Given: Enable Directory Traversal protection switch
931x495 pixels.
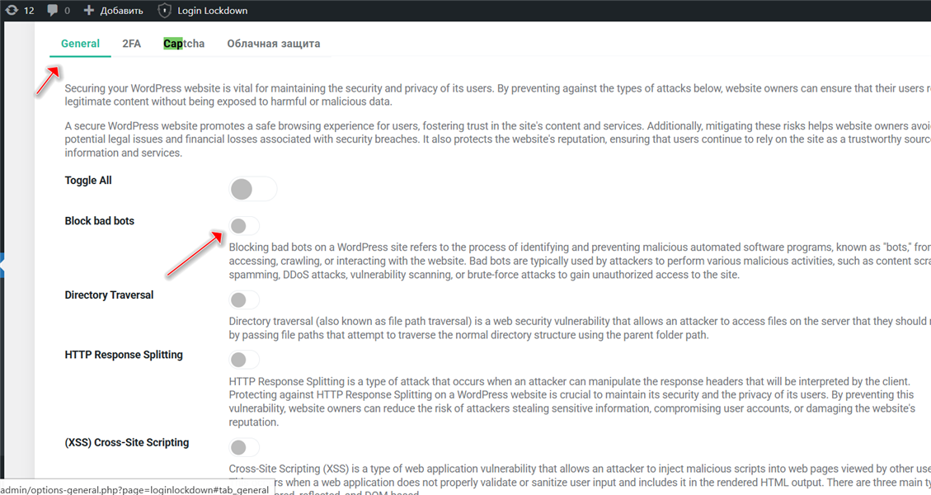Looking at the screenshot, I should [244, 299].
